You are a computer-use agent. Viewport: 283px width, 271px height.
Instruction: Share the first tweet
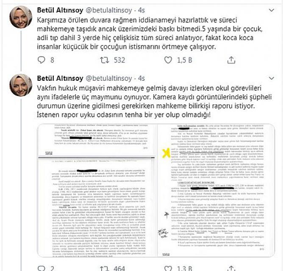(231, 60)
